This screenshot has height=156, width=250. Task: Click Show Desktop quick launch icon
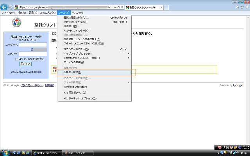[x=14, y=153]
